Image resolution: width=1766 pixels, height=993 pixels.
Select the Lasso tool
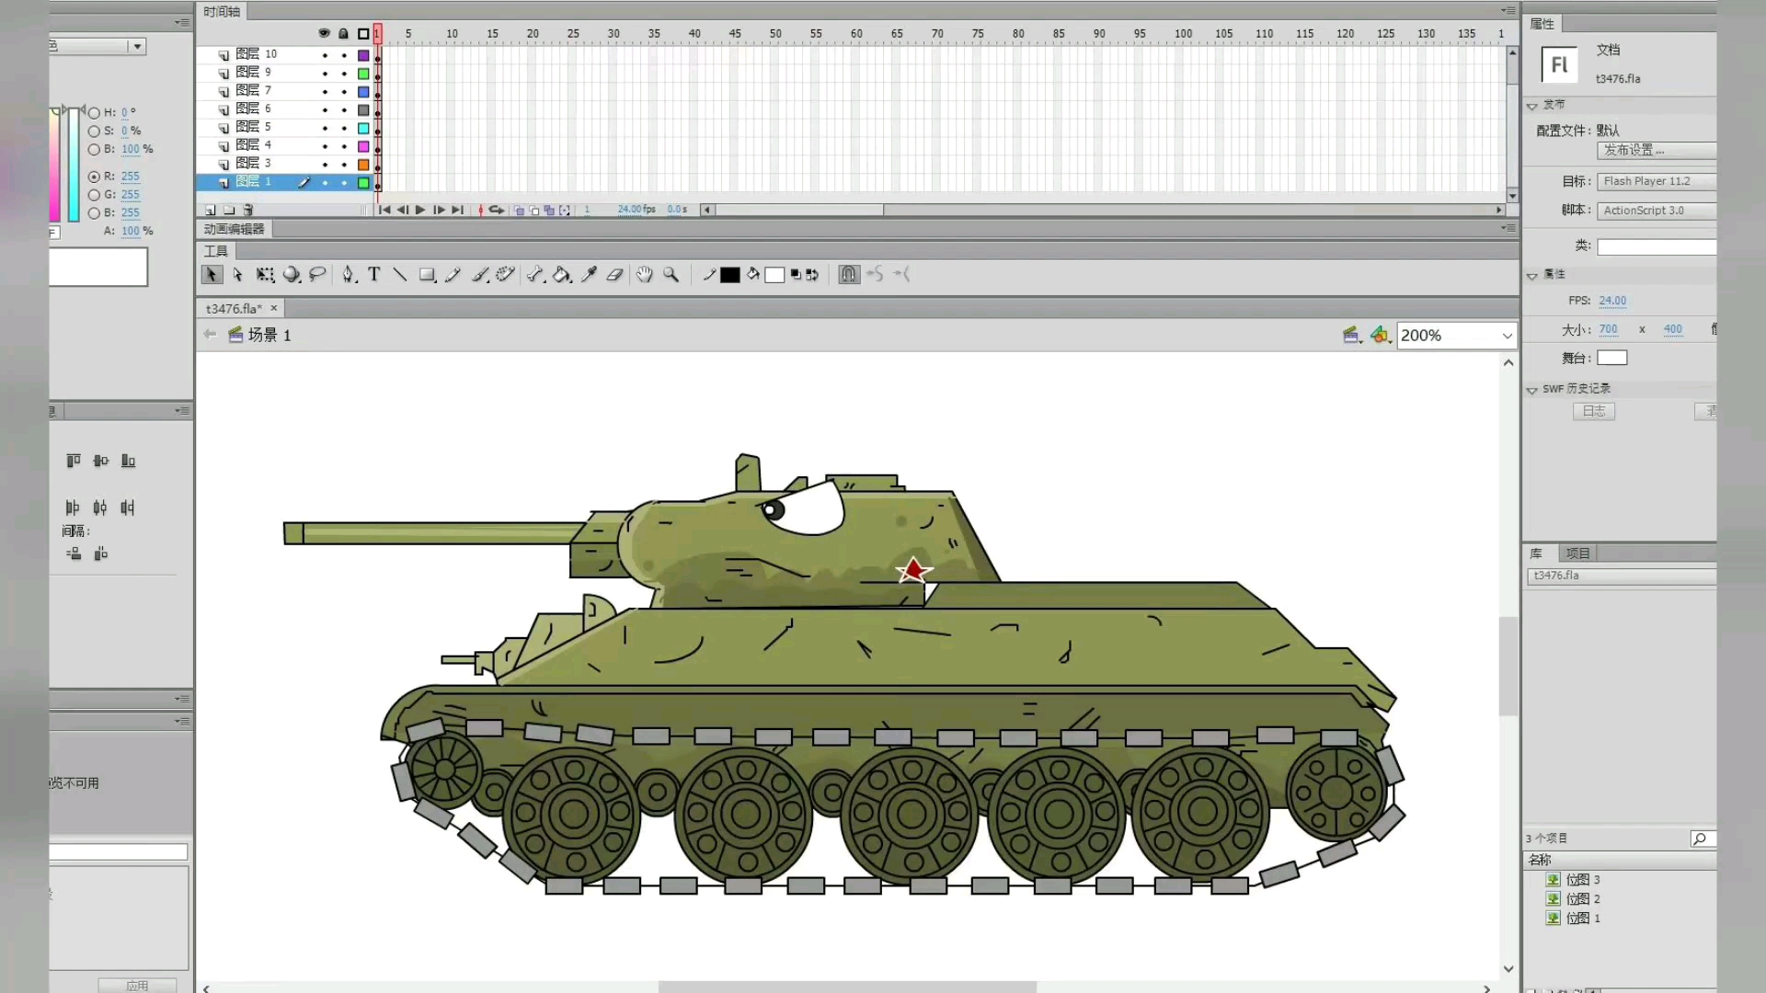317,274
